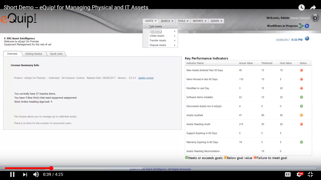This screenshot has width=321, height=180.
Task: Click the yellow 'Below goal value' legend icon
Action: (225, 158)
